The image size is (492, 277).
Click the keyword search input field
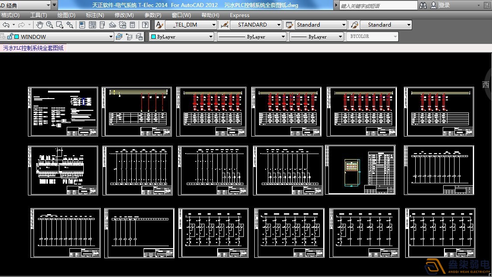click(378, 6)
